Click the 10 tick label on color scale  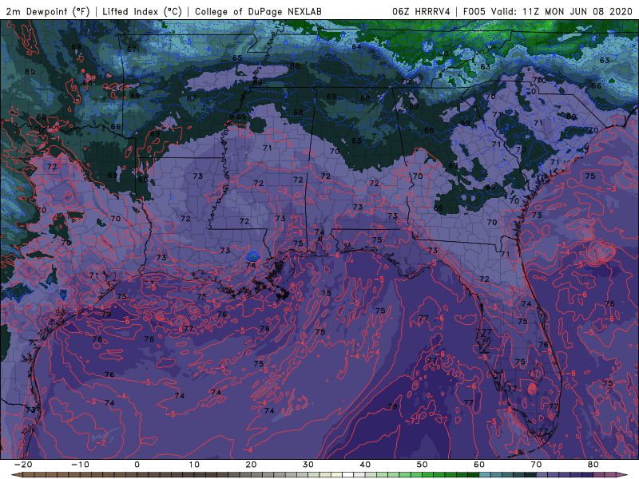click(x=194, y=465)
